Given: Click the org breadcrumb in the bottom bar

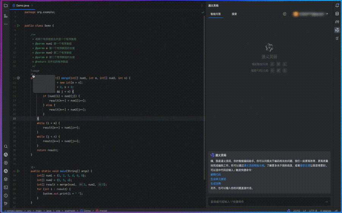Looking at the screenshot, I should pyautogui.click(x=58, y=211).
